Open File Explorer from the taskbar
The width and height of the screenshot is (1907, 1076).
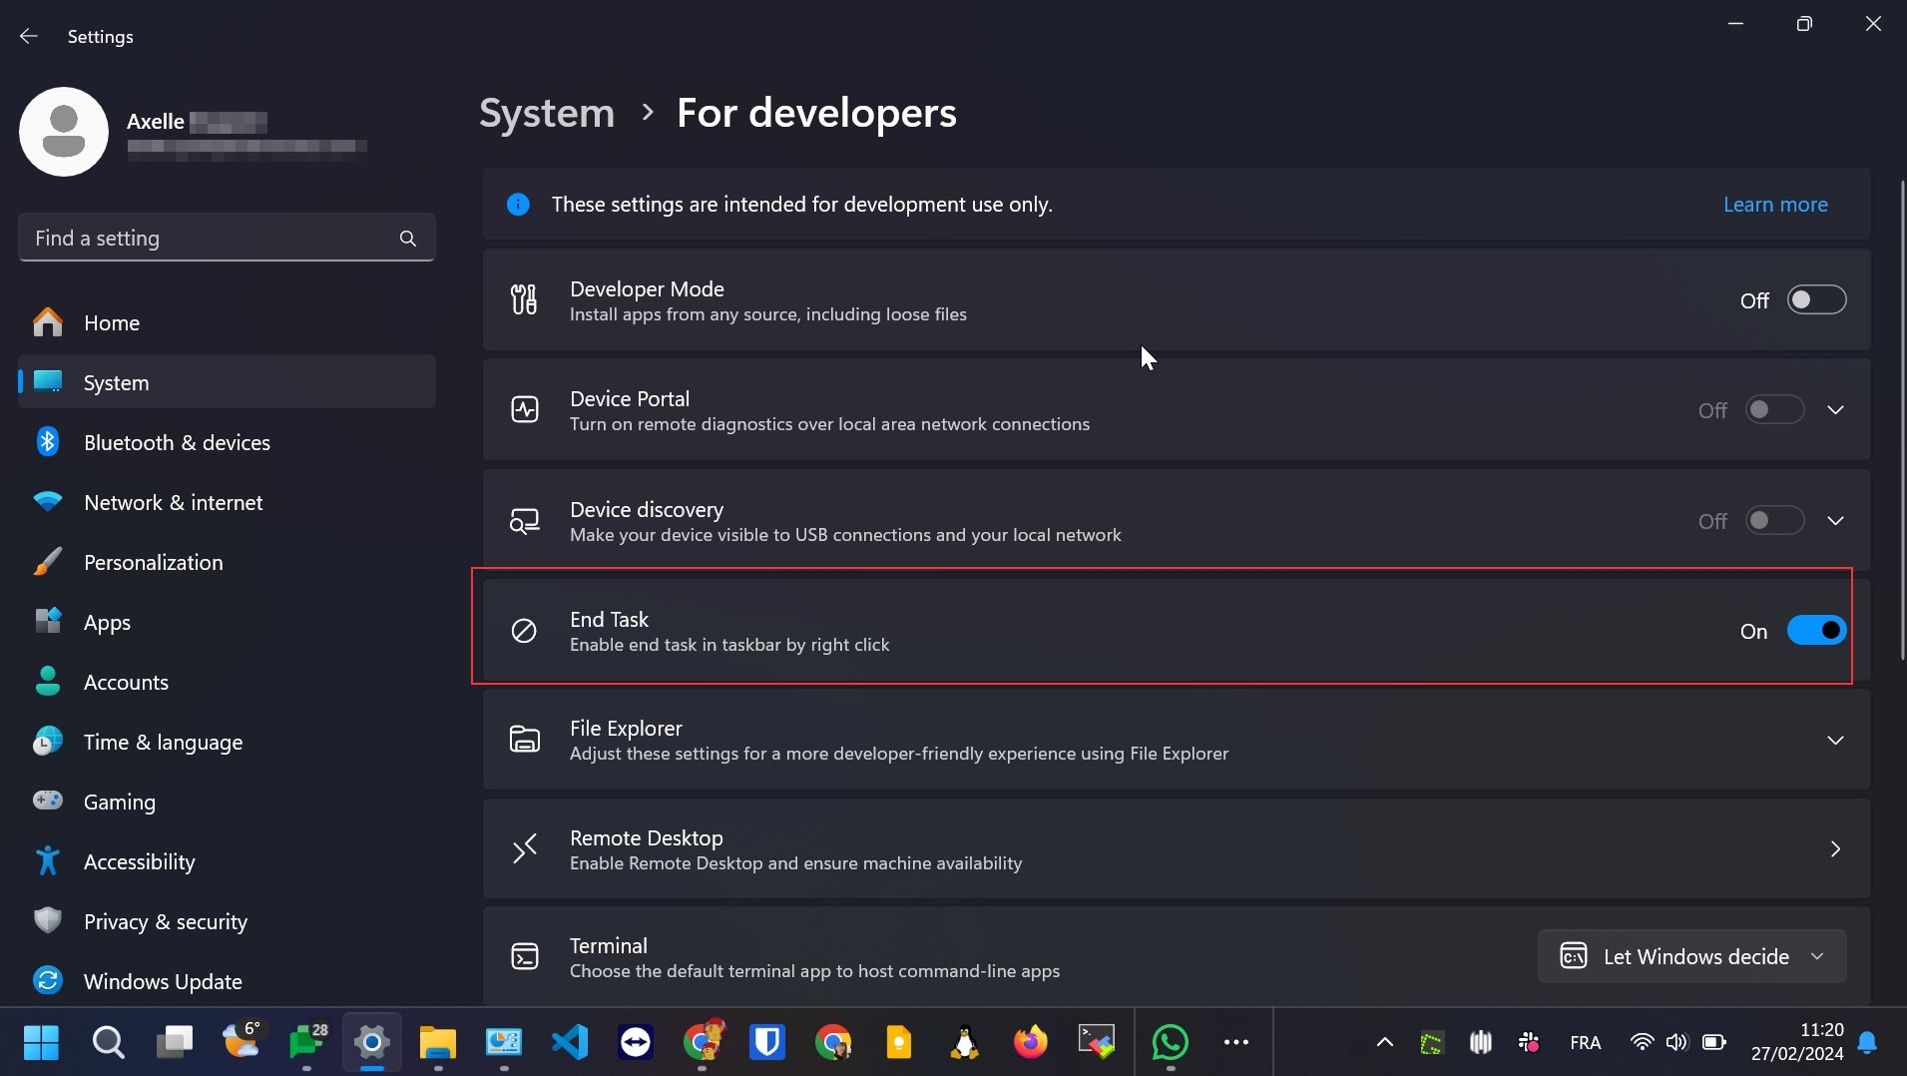437,1042
